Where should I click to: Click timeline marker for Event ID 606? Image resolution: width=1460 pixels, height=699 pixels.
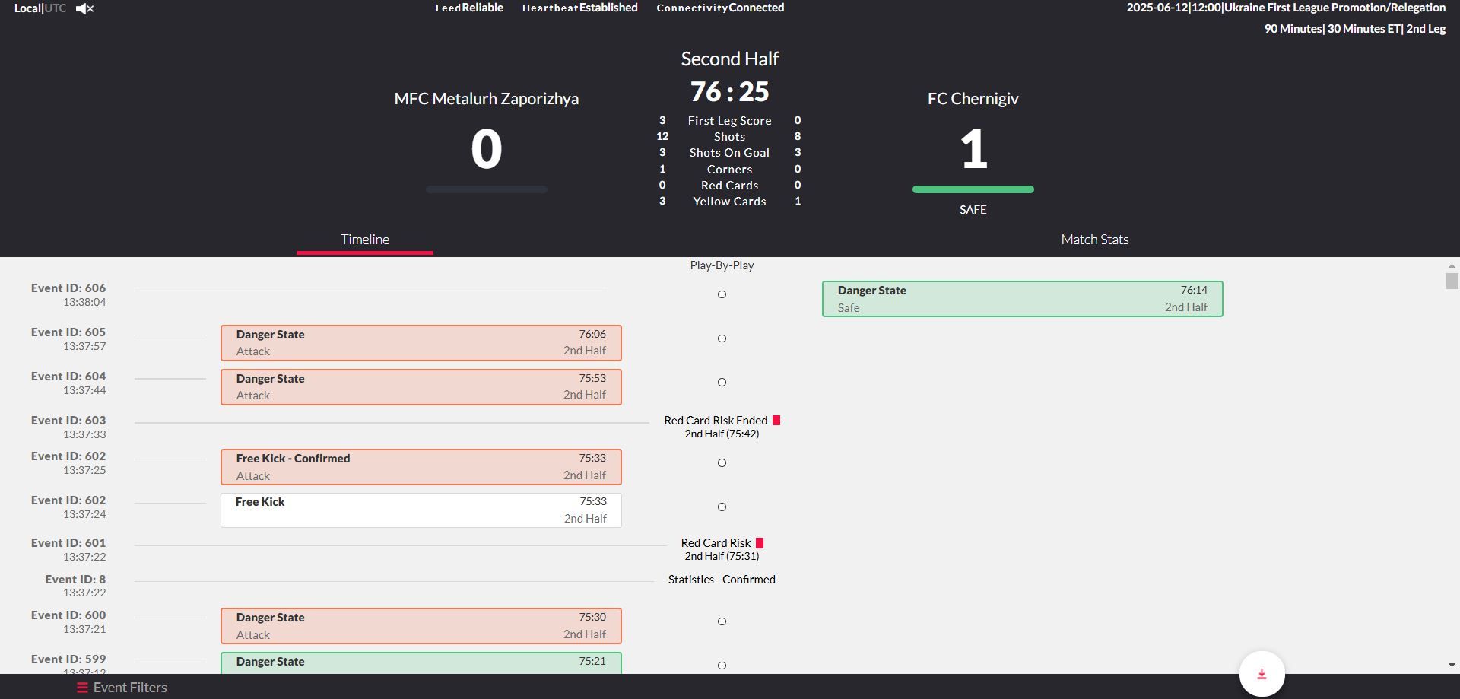pos(722,294)
